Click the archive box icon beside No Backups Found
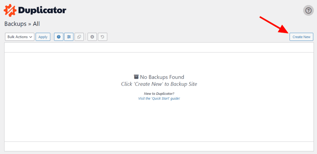Screen dimensions: 317x154 pos(136,77)
